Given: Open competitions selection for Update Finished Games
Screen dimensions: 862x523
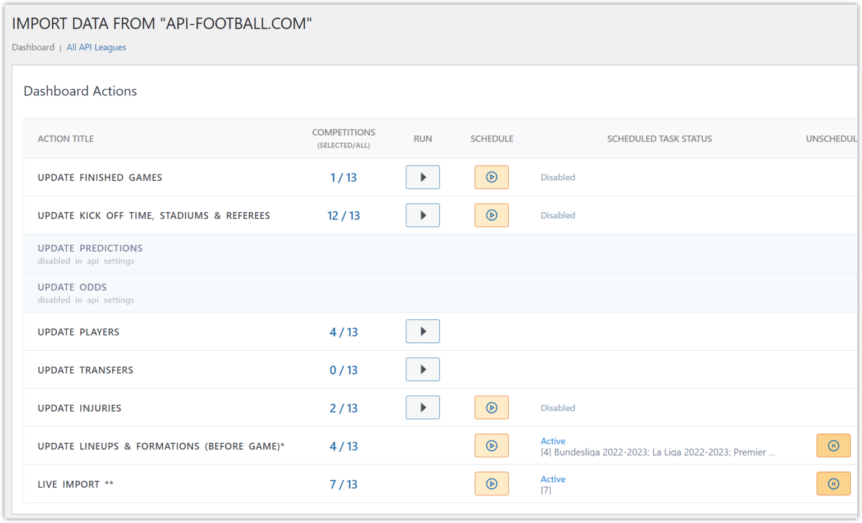Looking at the screenshot, I should [343, 177].
